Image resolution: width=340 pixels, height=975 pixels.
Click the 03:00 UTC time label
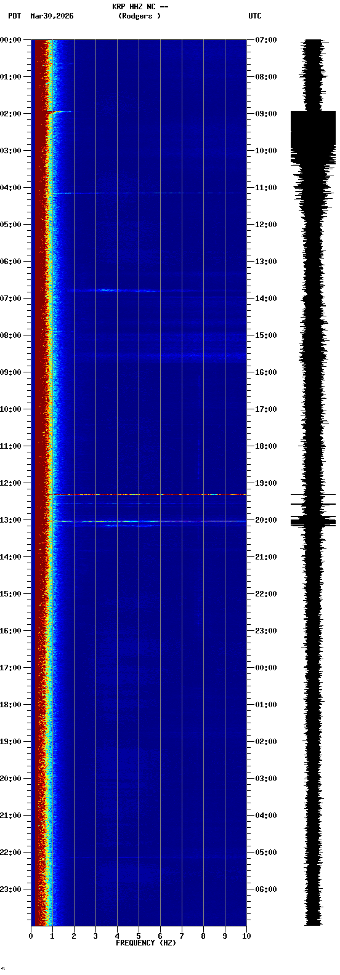pos(266,779)
